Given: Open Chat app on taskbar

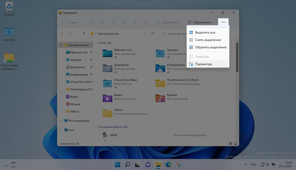Looking at the screenshot, I should click(x=148, y=164).
